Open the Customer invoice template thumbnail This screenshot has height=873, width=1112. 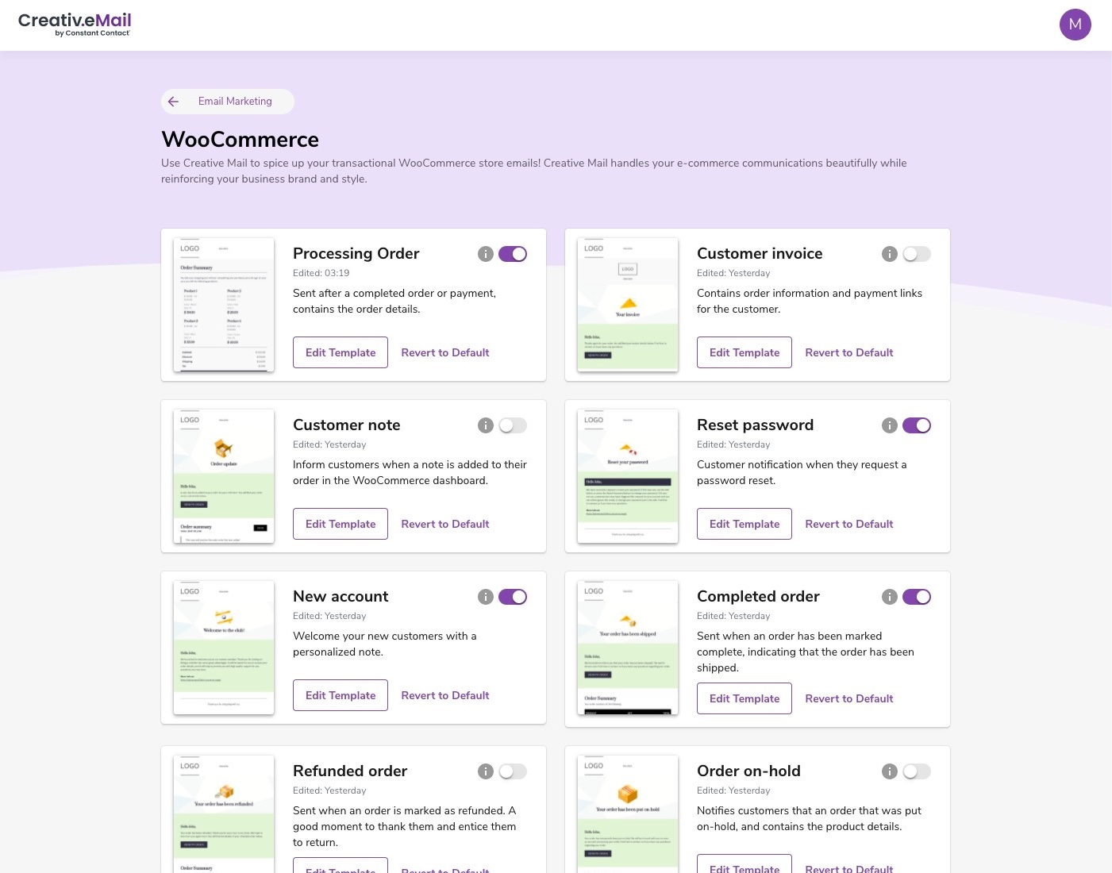pyautogui.click(x=628, y=305)
